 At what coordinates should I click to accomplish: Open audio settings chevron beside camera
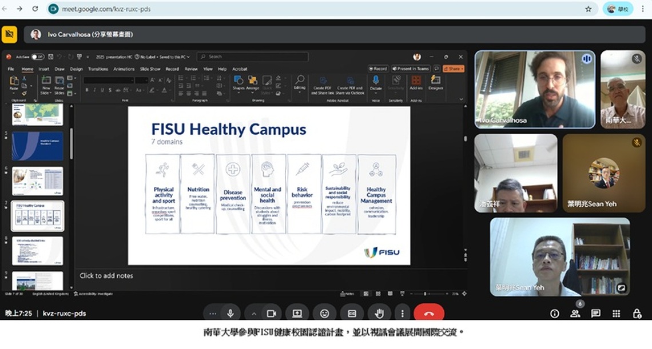[x=253, y=313]
